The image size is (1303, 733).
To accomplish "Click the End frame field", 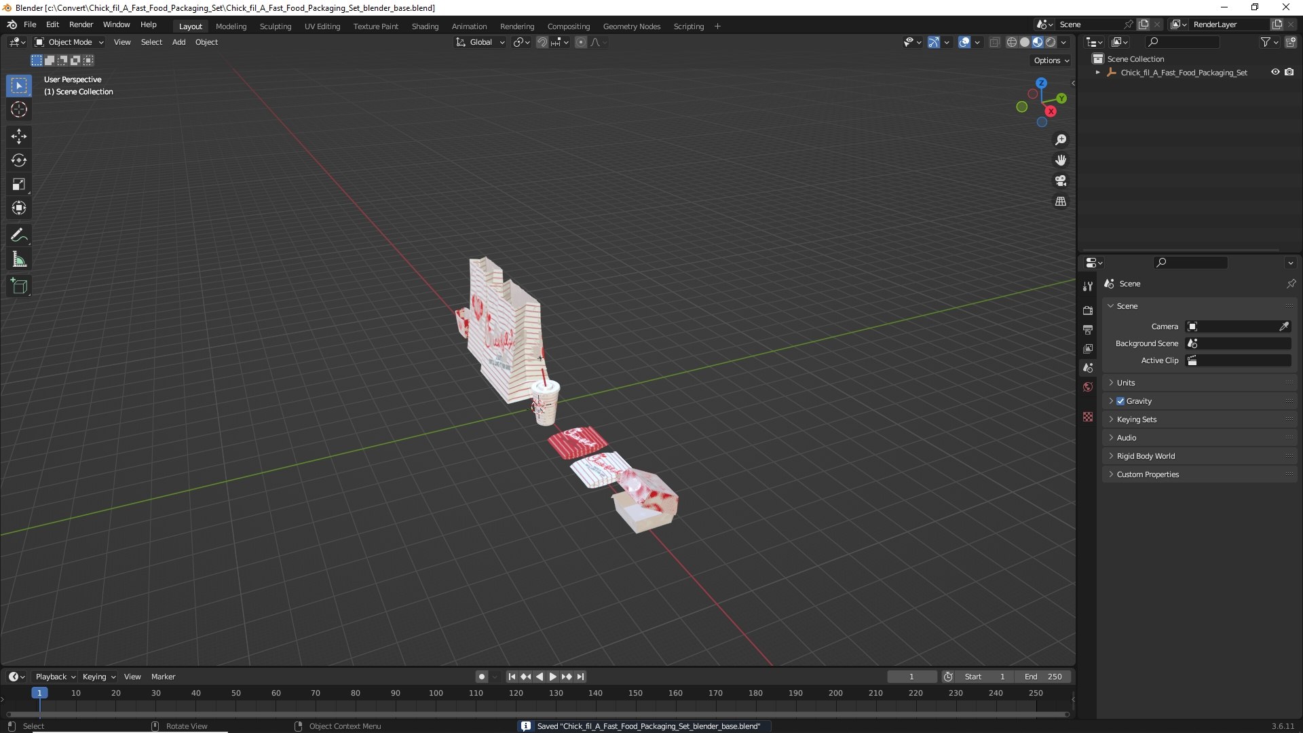I will pyautogui.click(x=1044, y=677).
